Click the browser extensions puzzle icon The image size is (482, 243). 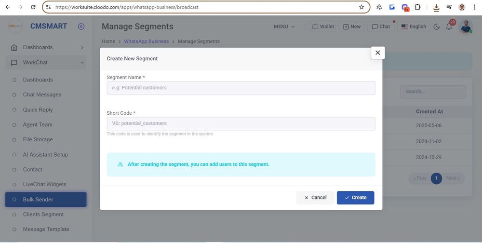[417, 7]
